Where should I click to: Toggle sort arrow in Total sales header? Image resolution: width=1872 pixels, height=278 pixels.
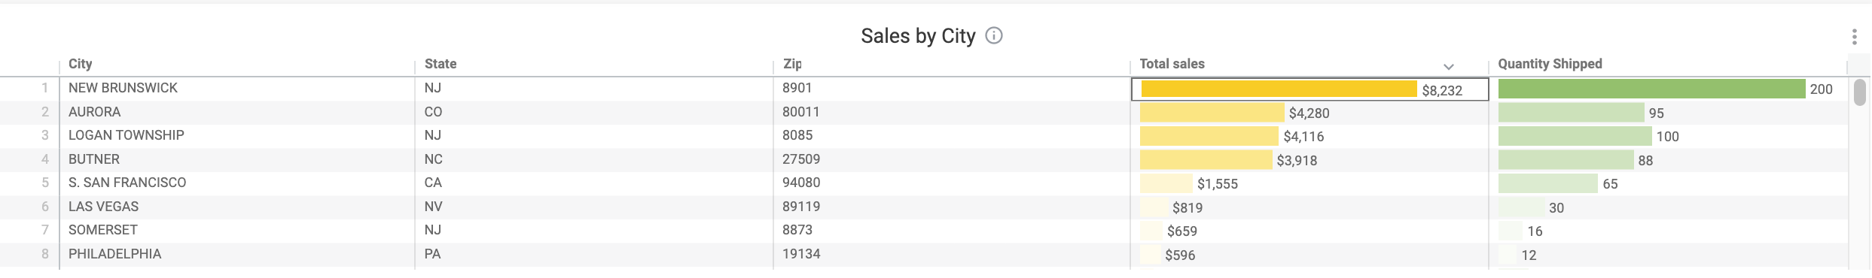tap(1448, 66)
